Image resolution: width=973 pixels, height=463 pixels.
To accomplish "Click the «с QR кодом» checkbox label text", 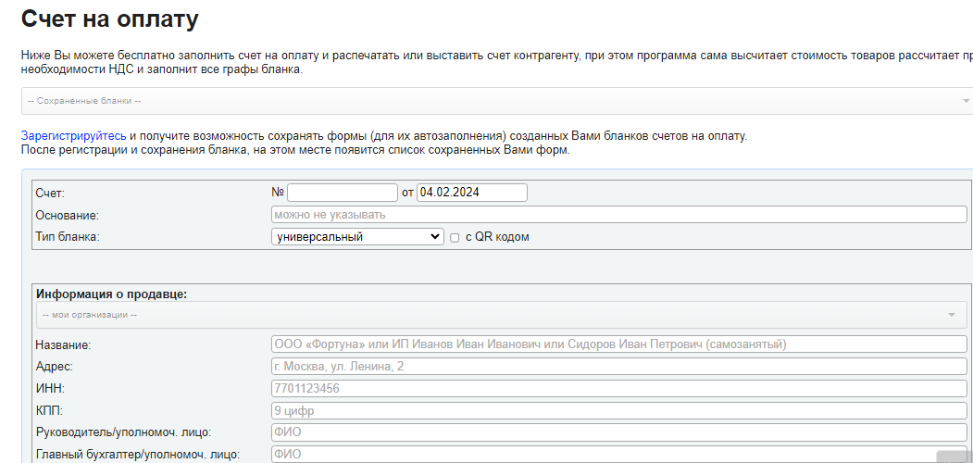I will [x=496, y=237].
